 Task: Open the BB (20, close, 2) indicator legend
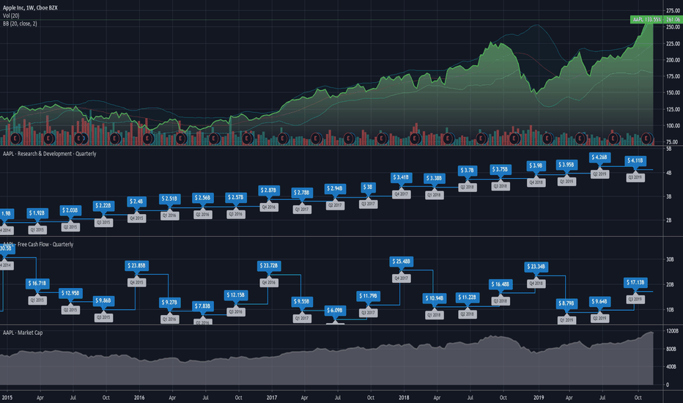20,23
